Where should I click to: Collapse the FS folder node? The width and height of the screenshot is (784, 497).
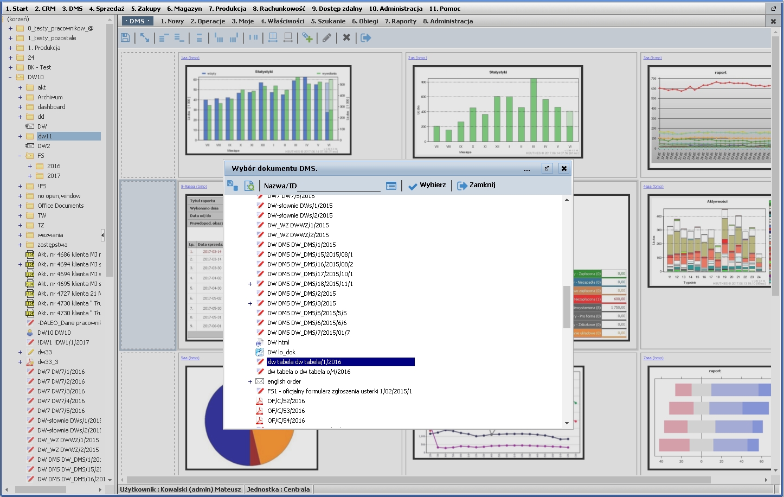(20, 156)
